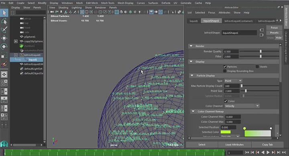Screen dimensions: 289x156
Task: Choose the Paint selection tool
Action: click(4, 29)
